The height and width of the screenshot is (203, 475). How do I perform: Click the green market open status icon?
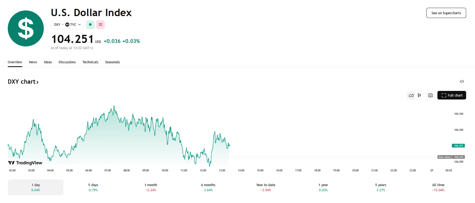point(90,25)
